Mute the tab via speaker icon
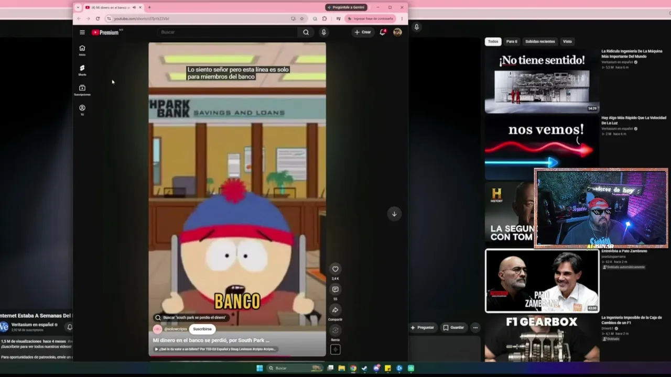The image size is (671, 377). [x=134, y=7]
